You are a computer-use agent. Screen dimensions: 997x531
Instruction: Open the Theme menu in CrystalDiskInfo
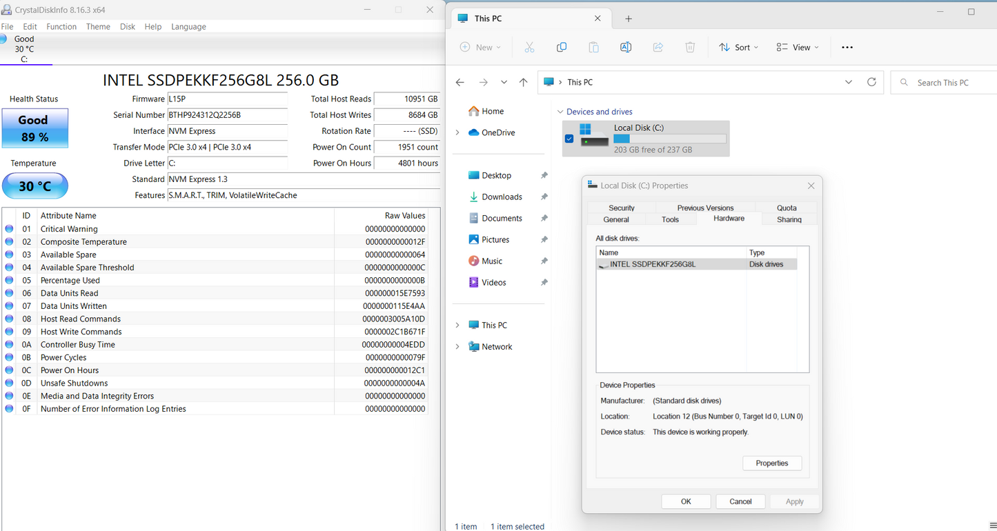tap(98, 26)
